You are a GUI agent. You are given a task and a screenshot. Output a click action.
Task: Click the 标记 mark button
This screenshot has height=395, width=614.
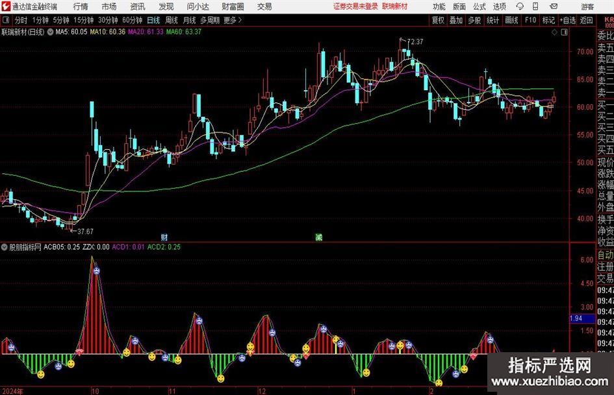548,20
